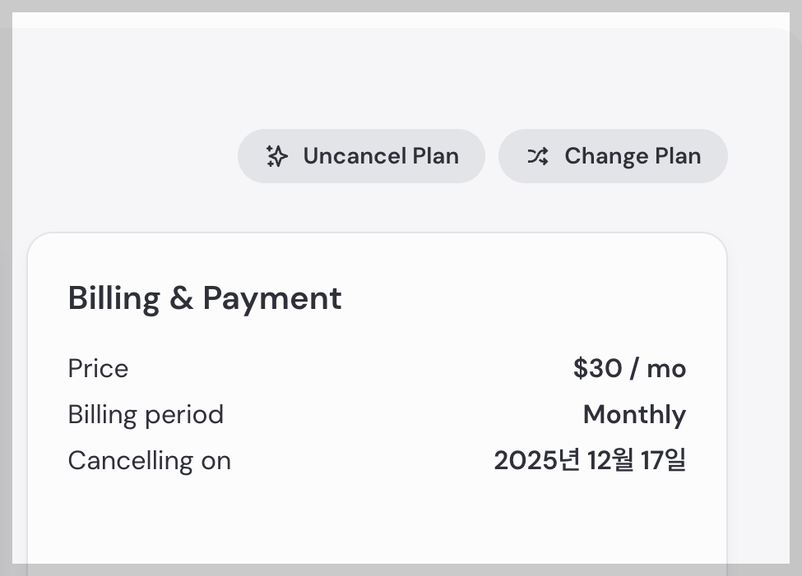Click the Price label
802x576 pixels.
pyautogui.click(x=98, y=369)
